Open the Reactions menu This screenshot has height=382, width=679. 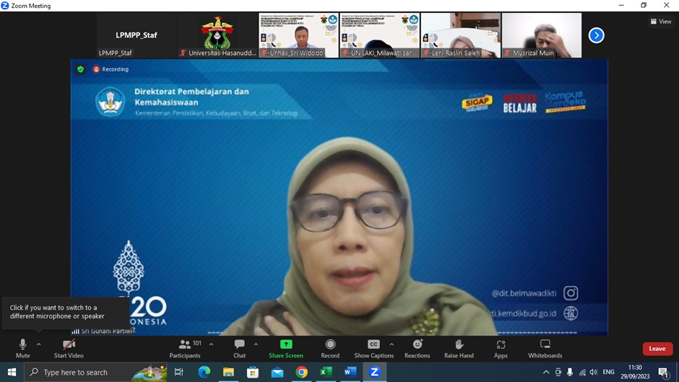pyautogui.click(x=417, y=347)
